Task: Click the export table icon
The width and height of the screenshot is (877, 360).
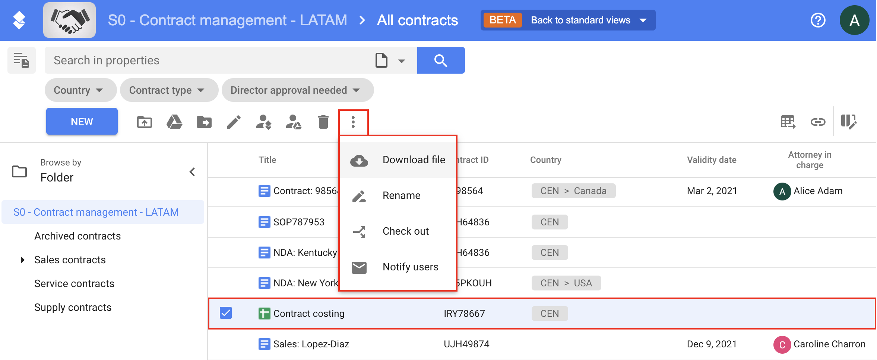Action: tap(788, 122)
